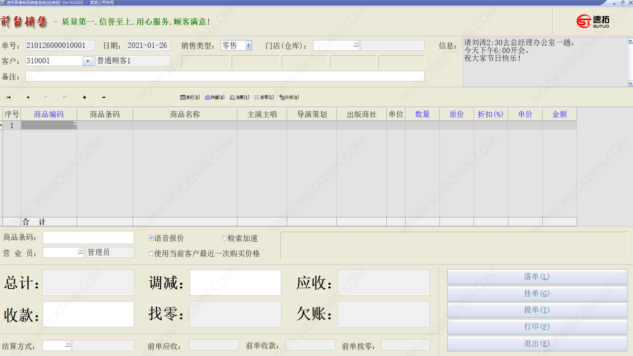
Task: Click the 序号 column header
Action: tap(12, 114)
